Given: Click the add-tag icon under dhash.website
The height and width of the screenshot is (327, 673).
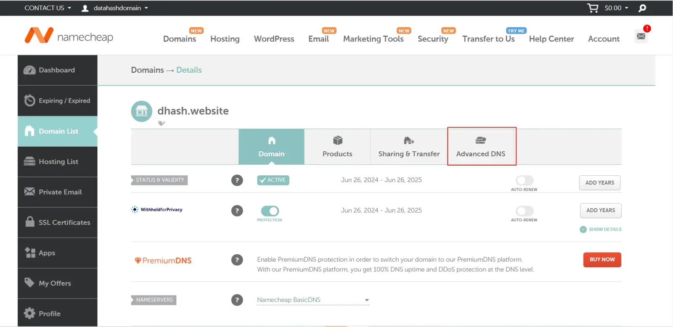Looking at the screenshot, I should pos(162,123).
